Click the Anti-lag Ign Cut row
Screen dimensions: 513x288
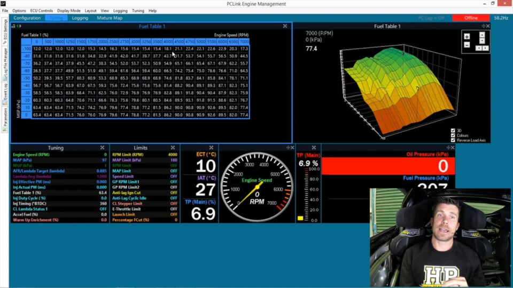tap(145, 193)
